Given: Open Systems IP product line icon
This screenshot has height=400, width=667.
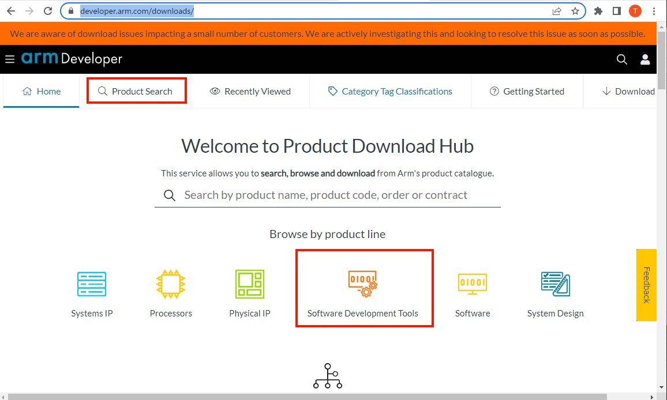Looking at the screenshot, I should (x=92, y=284).
